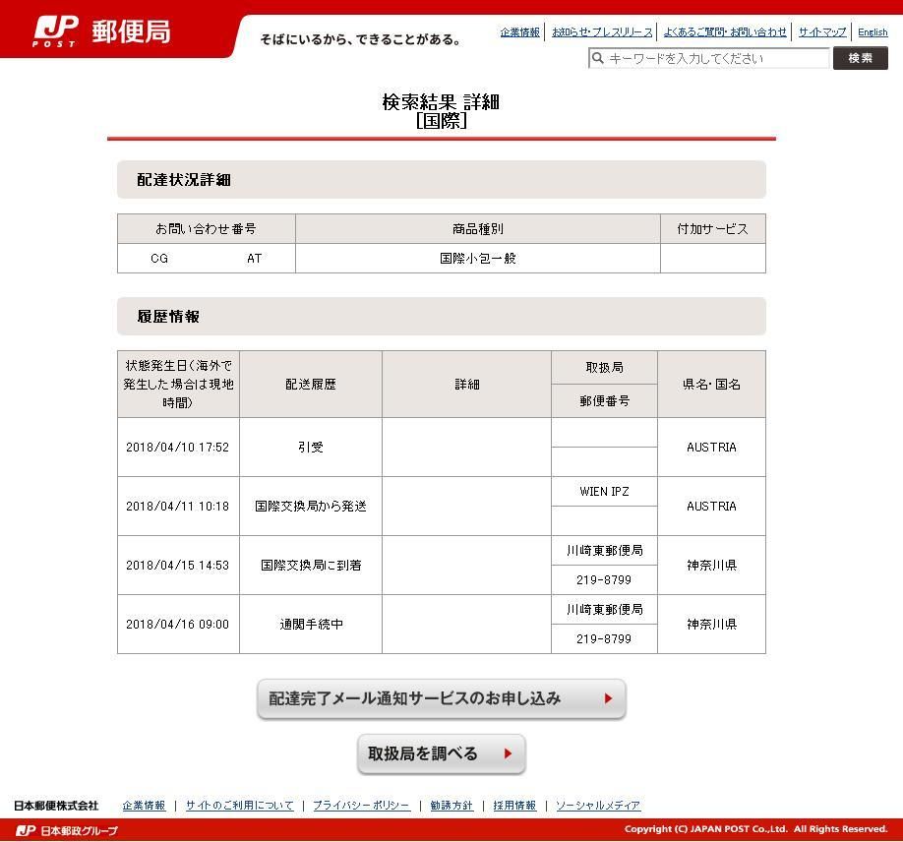Select 川崎東郵便局 in the 通関手続中 row
The image size is (903, 842).
(x=604, y=609)
